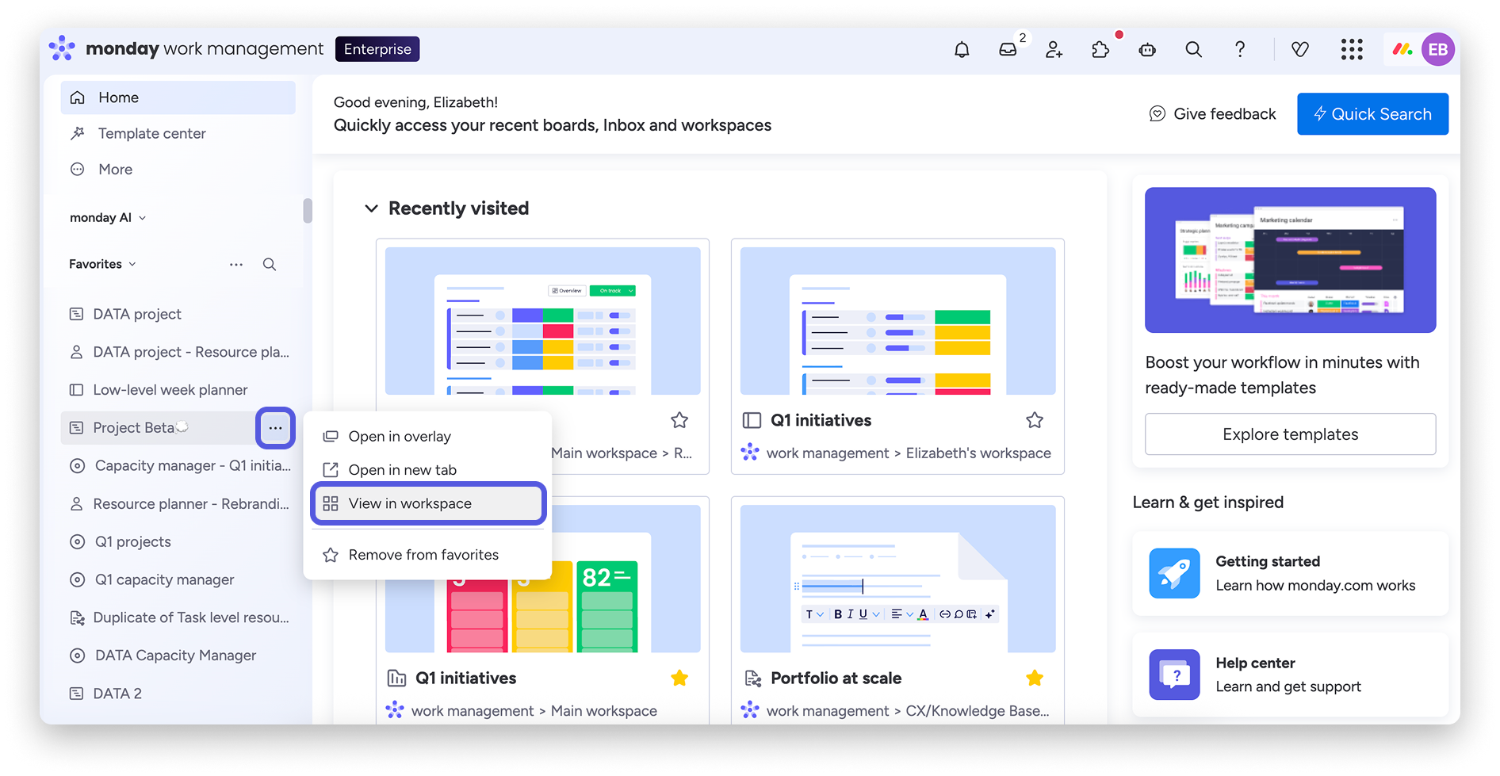
Task: Click the Getting started rocket icon
Action: pyautogui.click(x=1174, y=573)
